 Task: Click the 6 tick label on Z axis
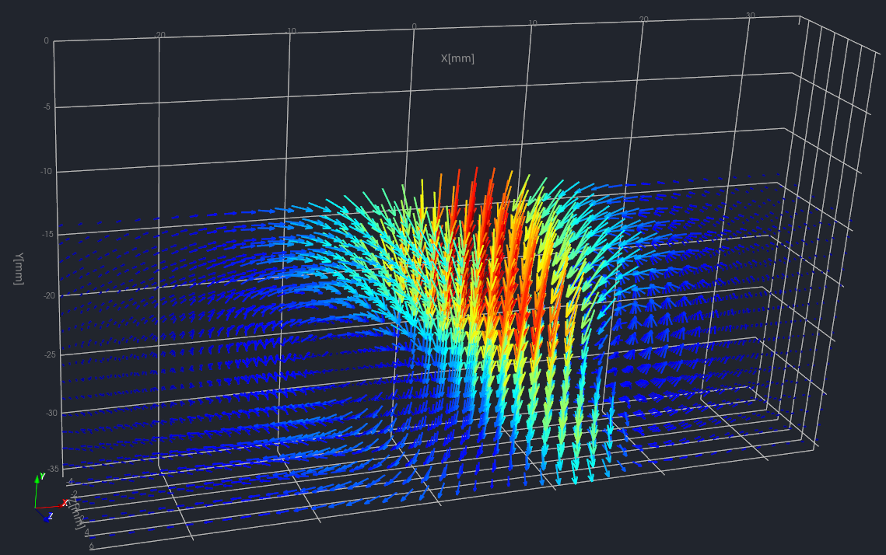tap(91, 546)
